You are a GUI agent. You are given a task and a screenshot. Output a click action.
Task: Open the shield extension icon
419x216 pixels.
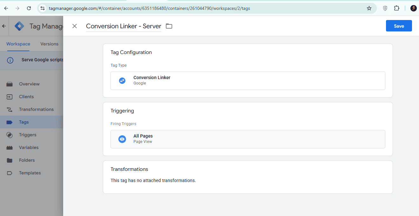(385, 8)
